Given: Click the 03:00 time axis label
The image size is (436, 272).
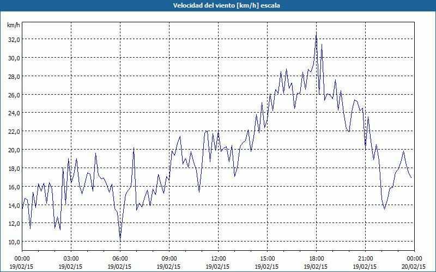Looking at the screenshot, I should click(71, 259).
